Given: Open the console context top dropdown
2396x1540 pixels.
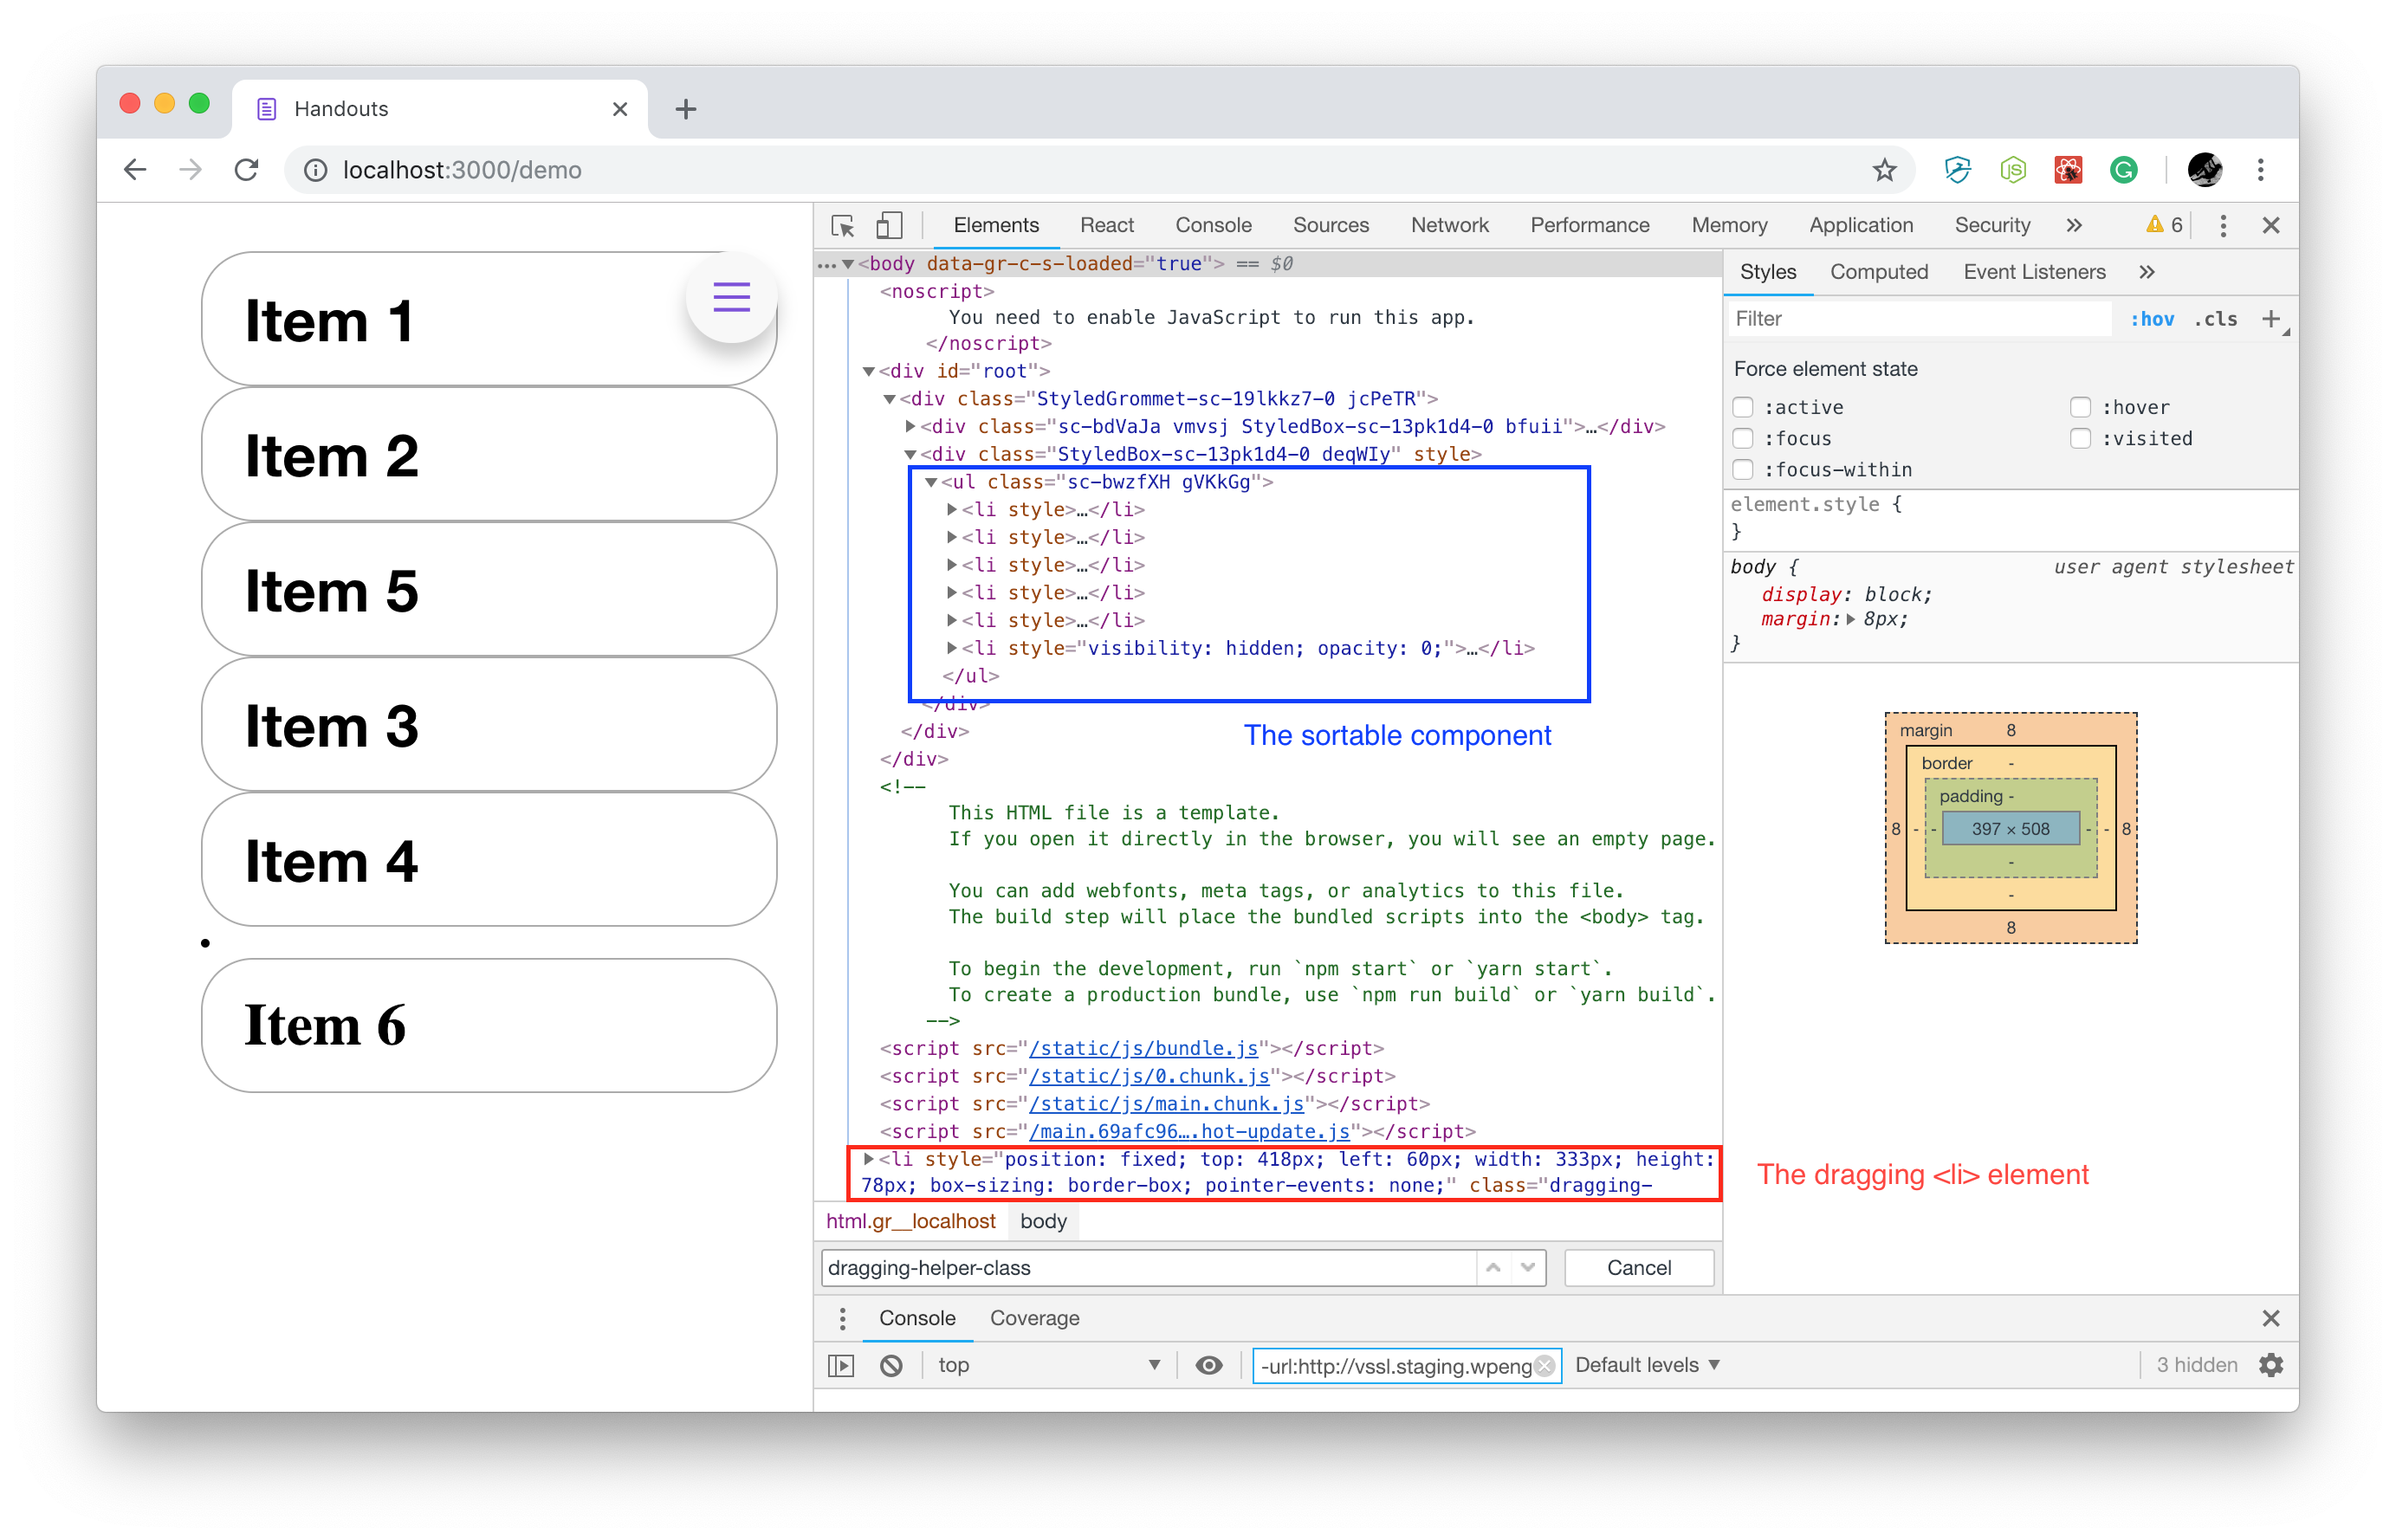Looking at the screenshot, I should click(x=1048, y=1365).
